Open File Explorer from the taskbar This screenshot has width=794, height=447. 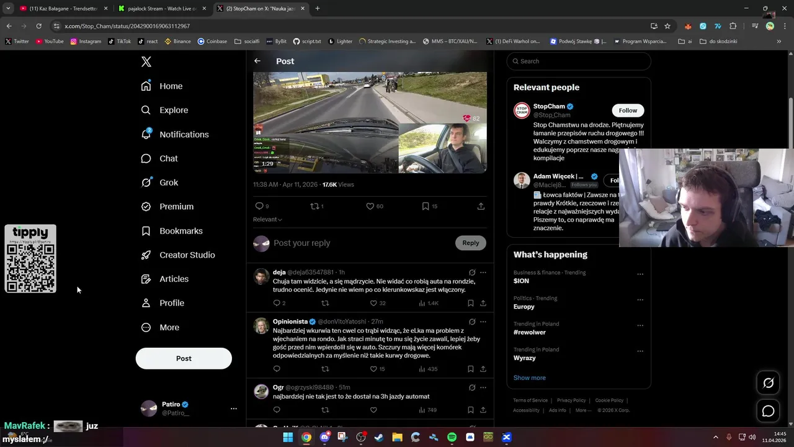tap(397, 437)
